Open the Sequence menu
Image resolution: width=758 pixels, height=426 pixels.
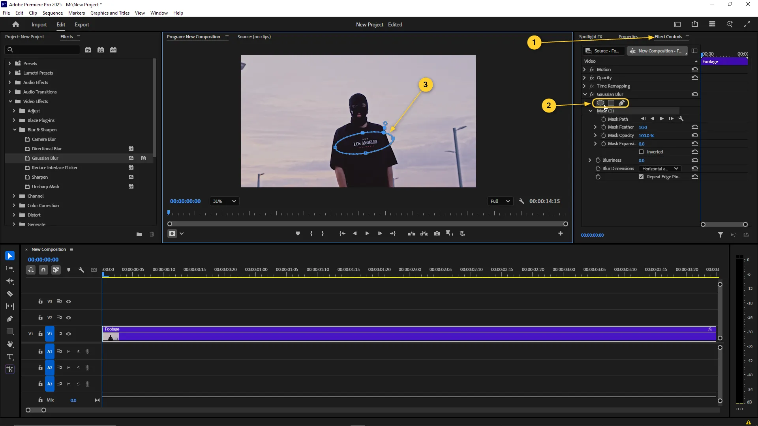tap(53, 13)
